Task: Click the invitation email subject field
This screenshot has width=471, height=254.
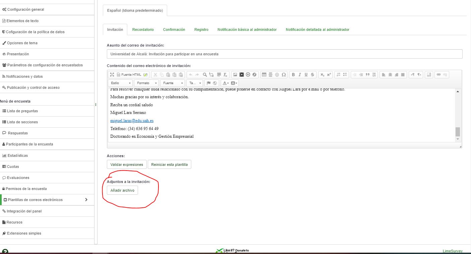Action: click(284, 54)
